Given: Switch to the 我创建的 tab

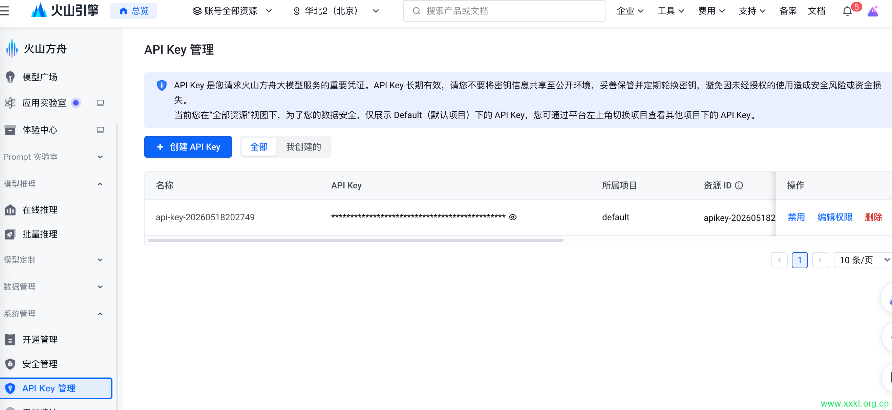Looking at the screenshot, I should pos(303,147).
